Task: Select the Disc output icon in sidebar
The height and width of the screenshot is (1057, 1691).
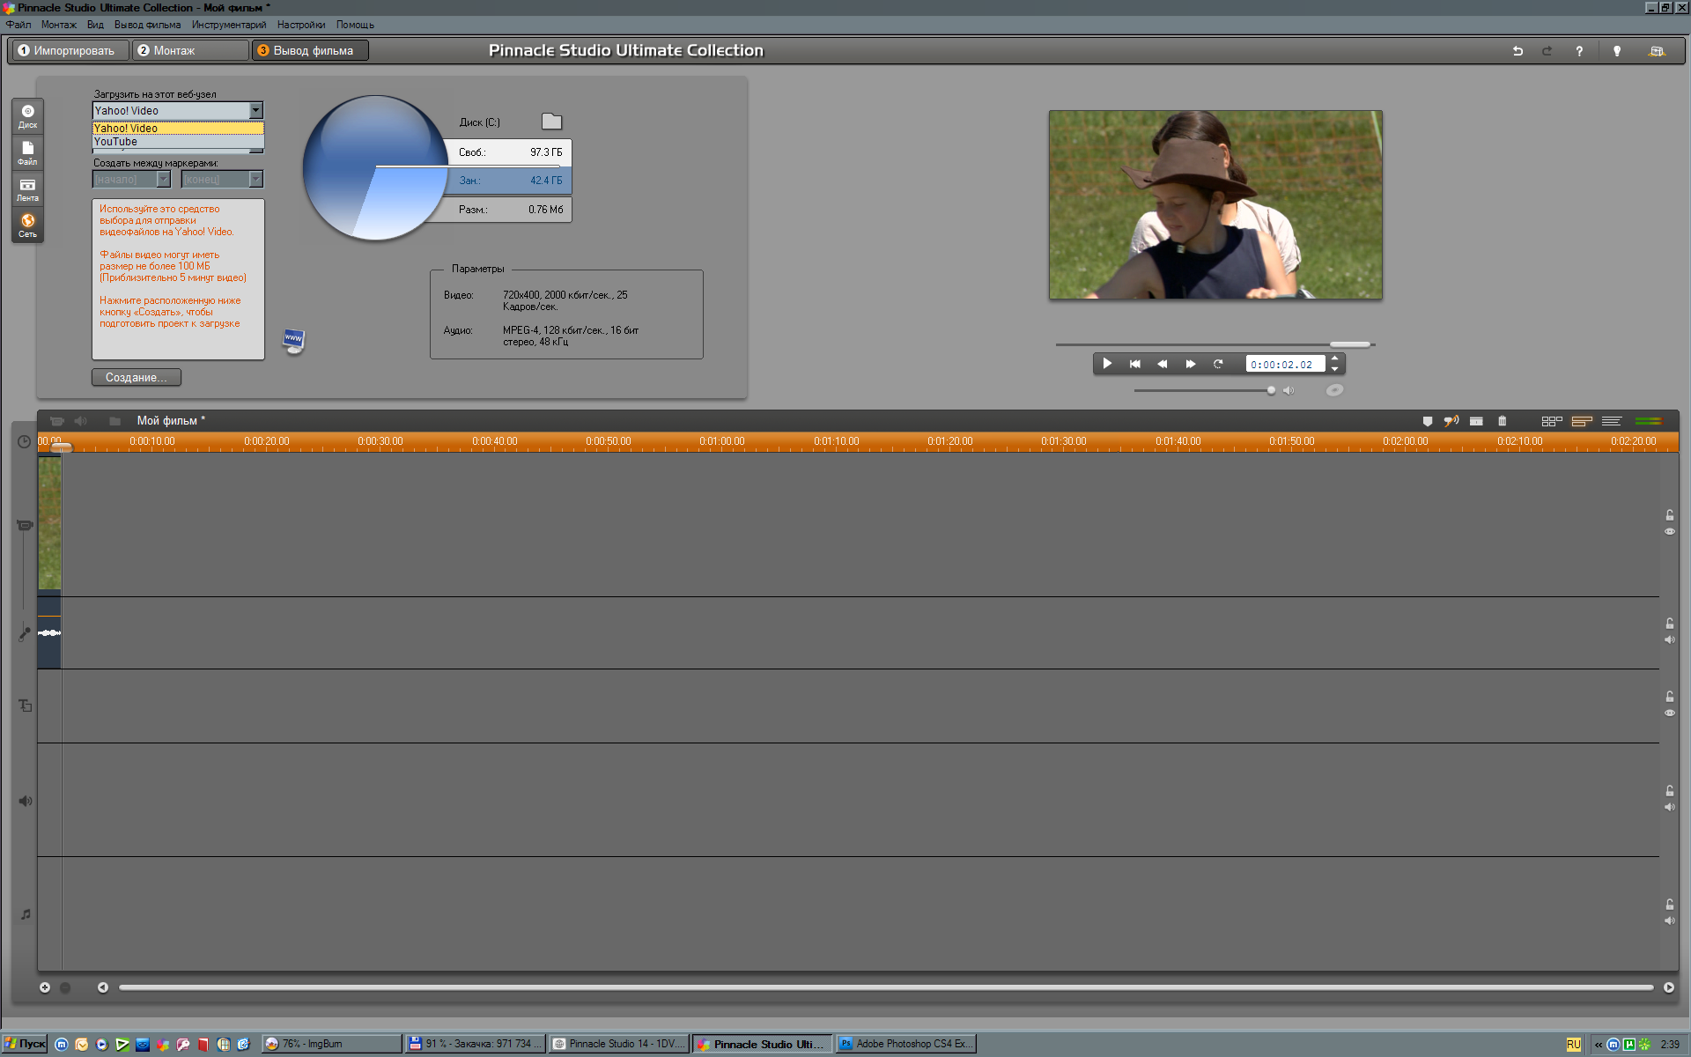Action: click(x=27, y=115)
